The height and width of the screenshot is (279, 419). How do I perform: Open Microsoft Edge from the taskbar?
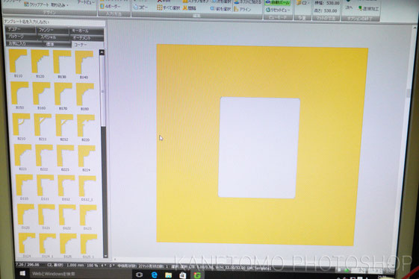[x=155, y=275]
